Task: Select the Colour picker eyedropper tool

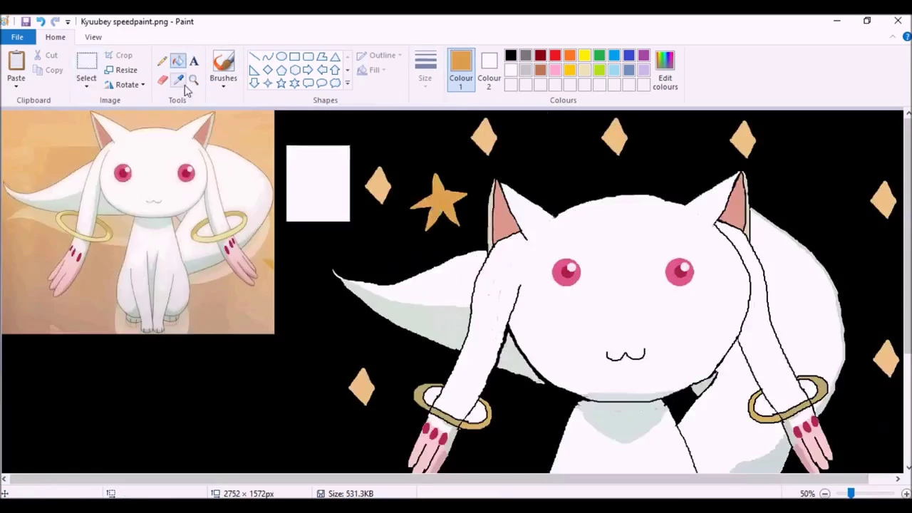Action: pos(178,80)
